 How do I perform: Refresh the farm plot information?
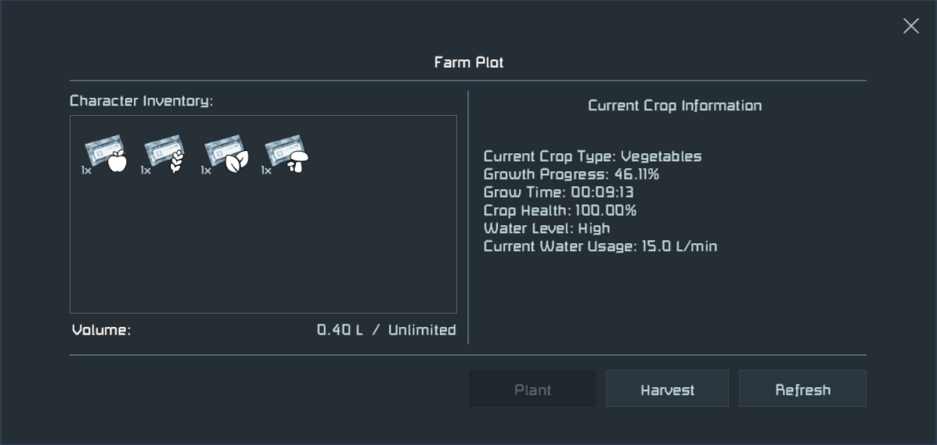click(x=802, y=389)
